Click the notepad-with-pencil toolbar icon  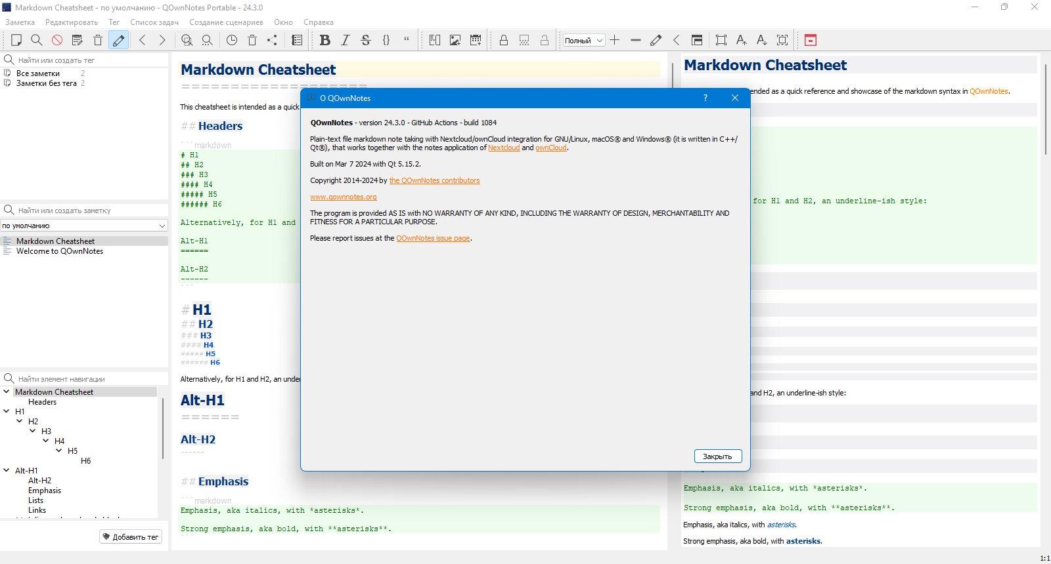pyautogui.click(x=78, y=40)
